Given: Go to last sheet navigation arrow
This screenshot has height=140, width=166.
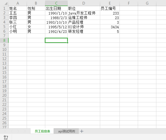Looking at the screenshot, I should (x=25, y=131).
